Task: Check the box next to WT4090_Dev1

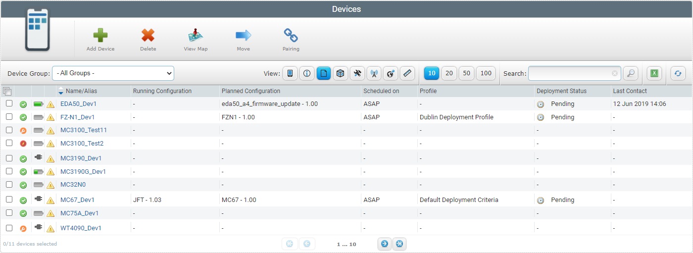Action: (9, 228)
